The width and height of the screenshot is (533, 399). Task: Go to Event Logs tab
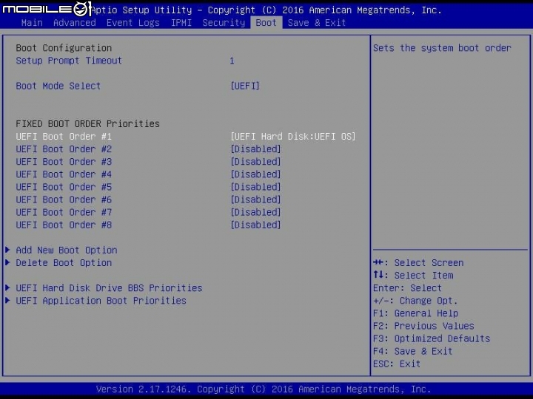(133, 23)
